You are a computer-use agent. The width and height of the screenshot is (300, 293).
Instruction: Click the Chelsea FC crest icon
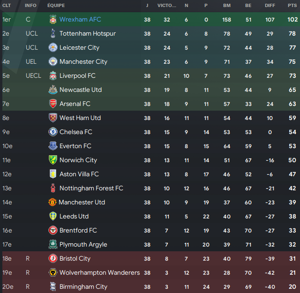(53, 132)
